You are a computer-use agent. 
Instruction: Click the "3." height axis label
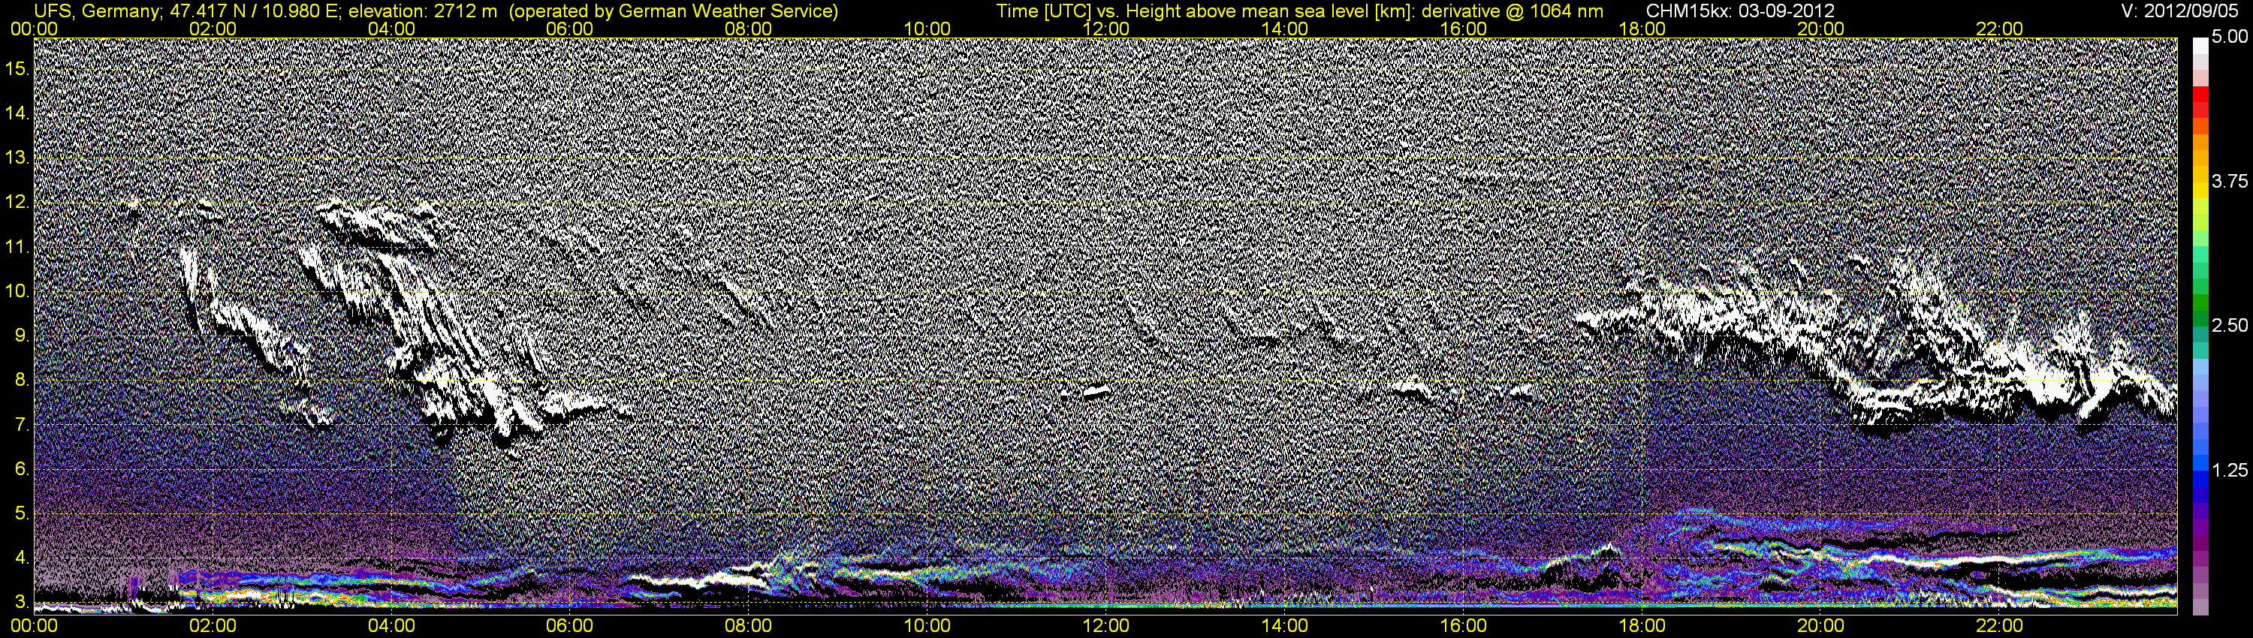(x=23, y=603)
